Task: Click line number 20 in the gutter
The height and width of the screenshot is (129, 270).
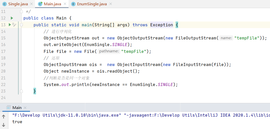Action: pyautogui.click(x=3, y=71)
